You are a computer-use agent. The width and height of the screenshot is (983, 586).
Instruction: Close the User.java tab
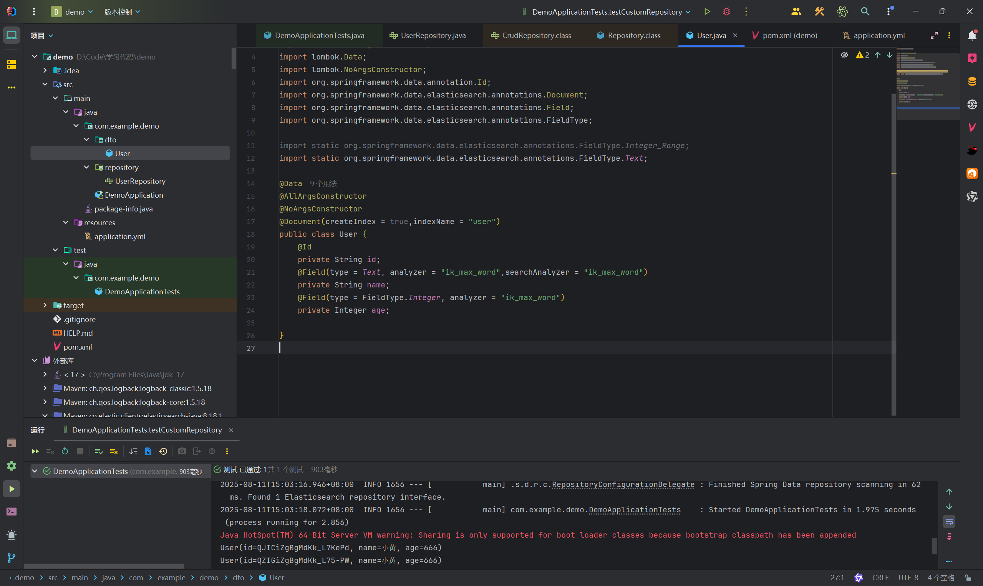(735, 35)
